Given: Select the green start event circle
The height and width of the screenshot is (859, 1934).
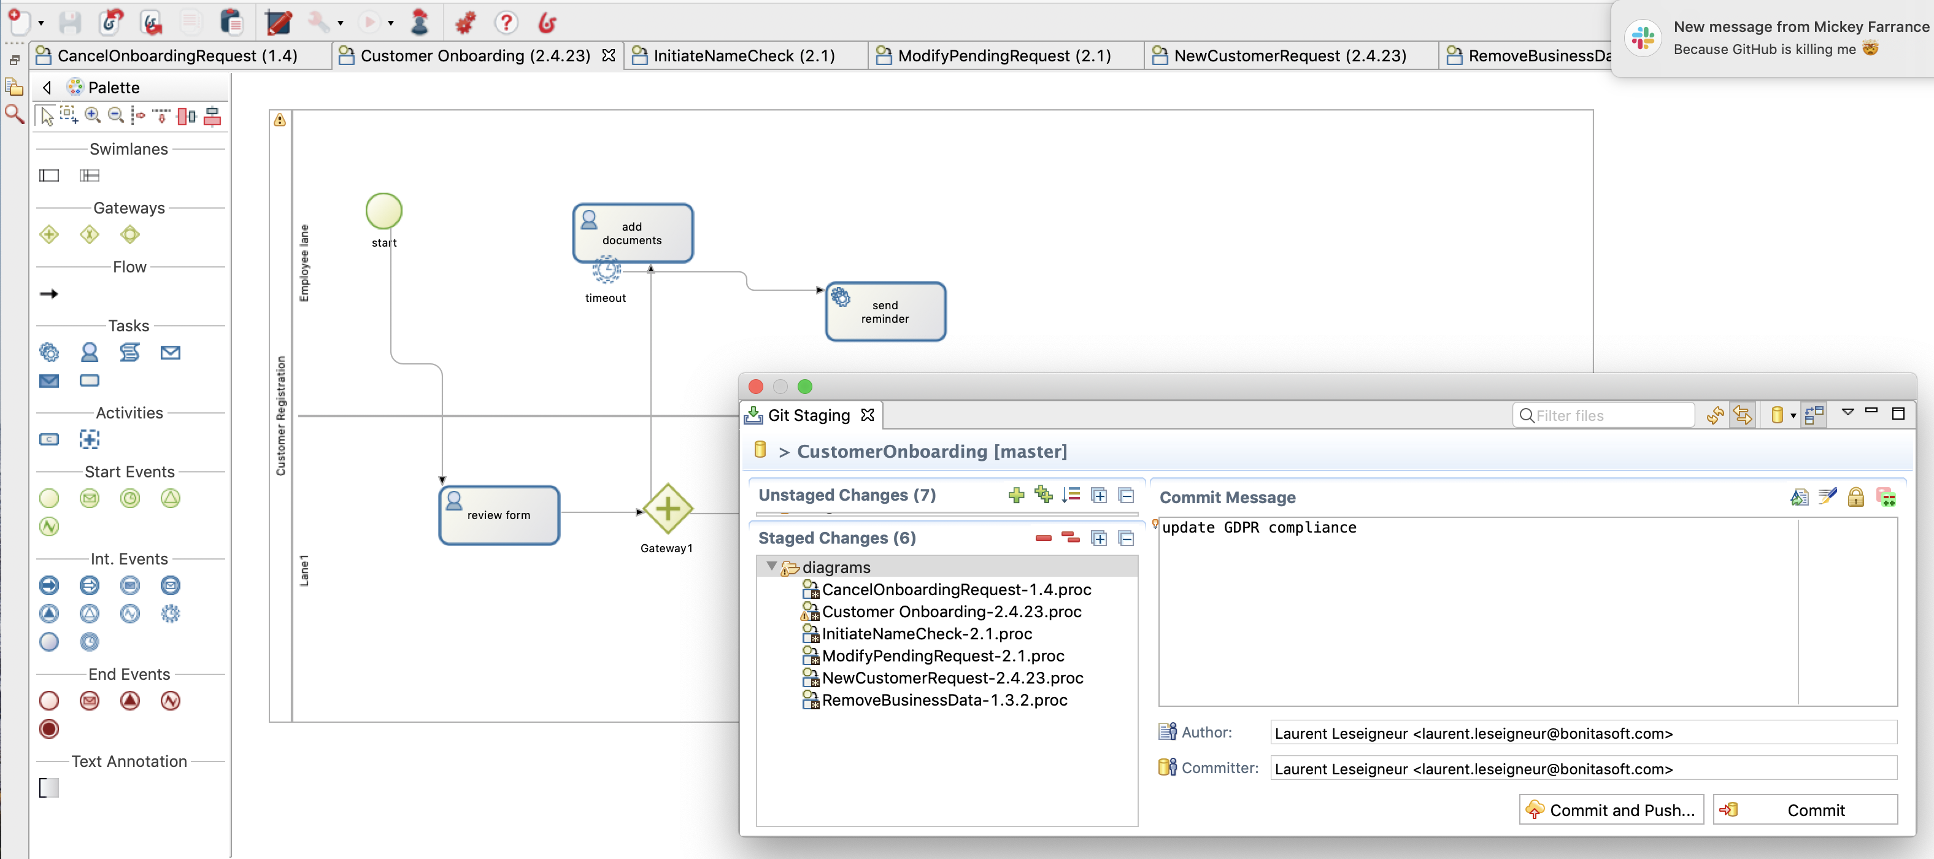Looking at the screenshot, I should pos(383,211).
